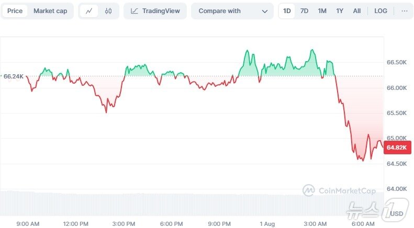This screenshot has width=414, height=228.
Task: Click the volume bar area below the chart
Action: pyautogui.click(x=157, y=203)
